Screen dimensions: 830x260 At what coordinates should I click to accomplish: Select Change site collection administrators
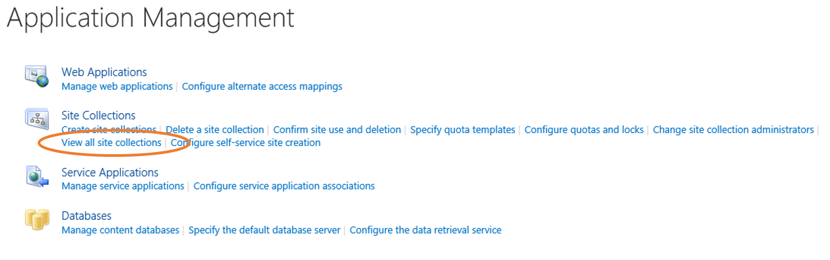[x=733, y=129]
